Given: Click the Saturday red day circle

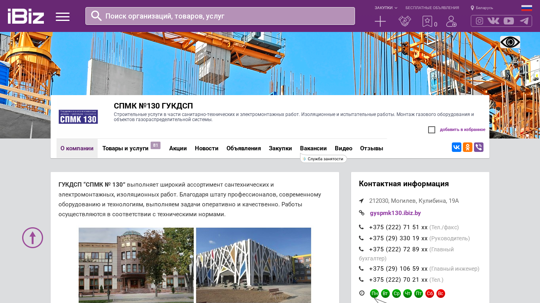Looking at the screenshot, I should point(430,294).
